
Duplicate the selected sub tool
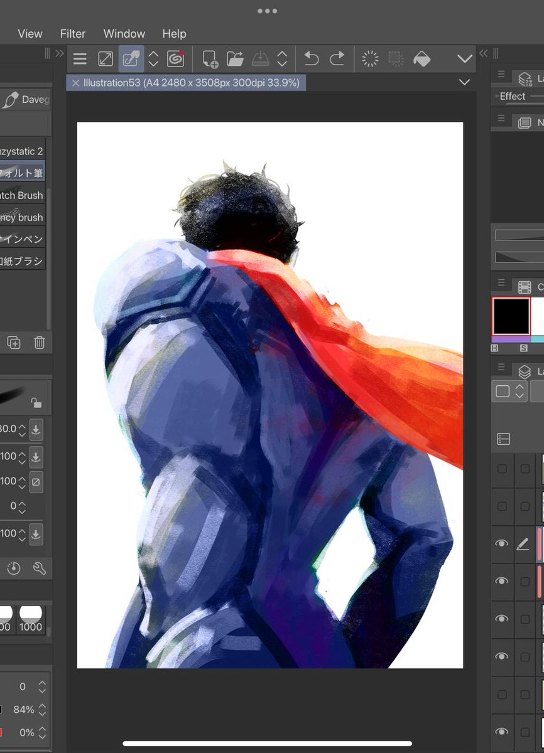pos(14,343)
